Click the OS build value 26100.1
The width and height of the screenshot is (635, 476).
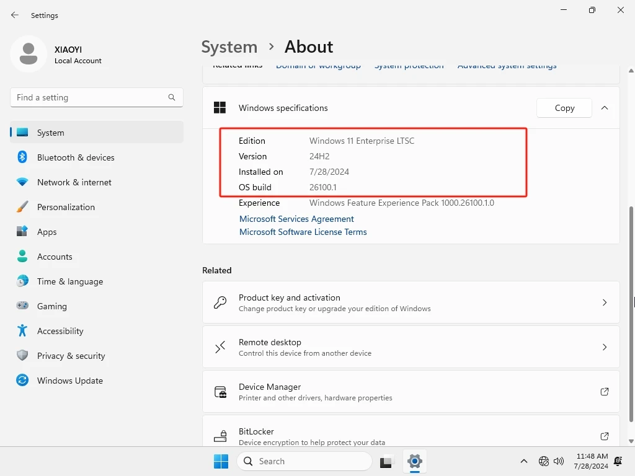coord(322,187)
